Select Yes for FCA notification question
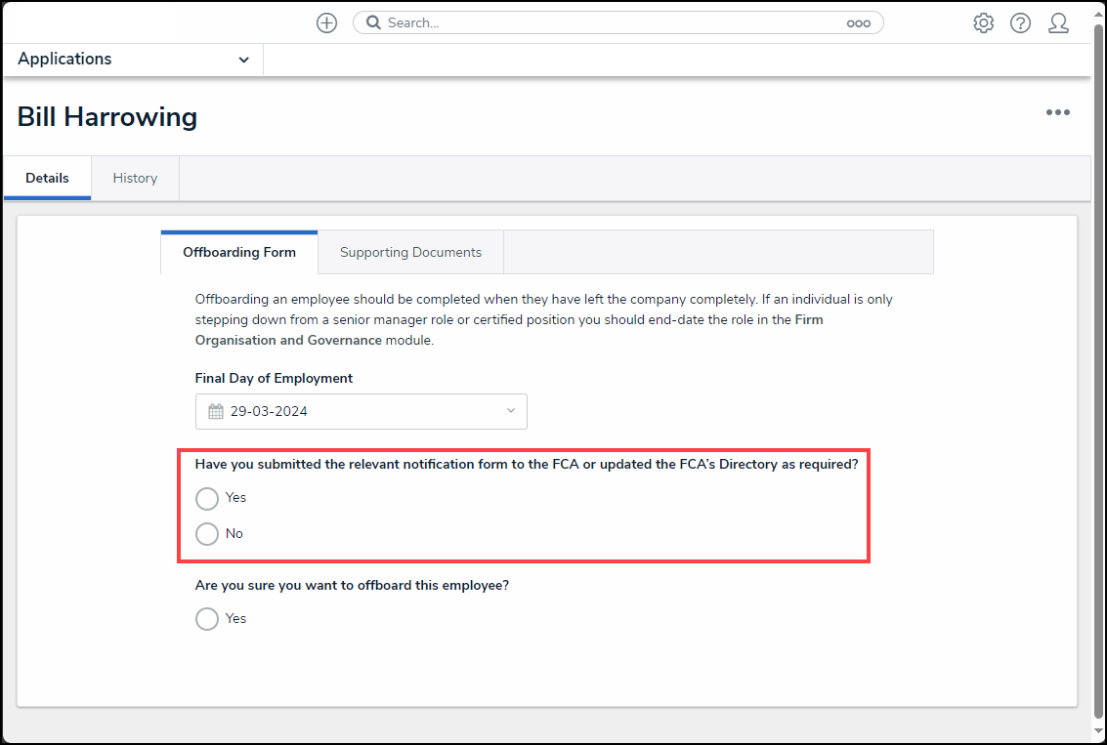 [207, 499]
